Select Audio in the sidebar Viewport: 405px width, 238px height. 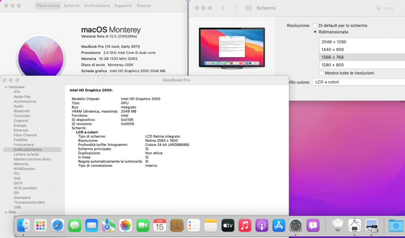click(18, 106)
